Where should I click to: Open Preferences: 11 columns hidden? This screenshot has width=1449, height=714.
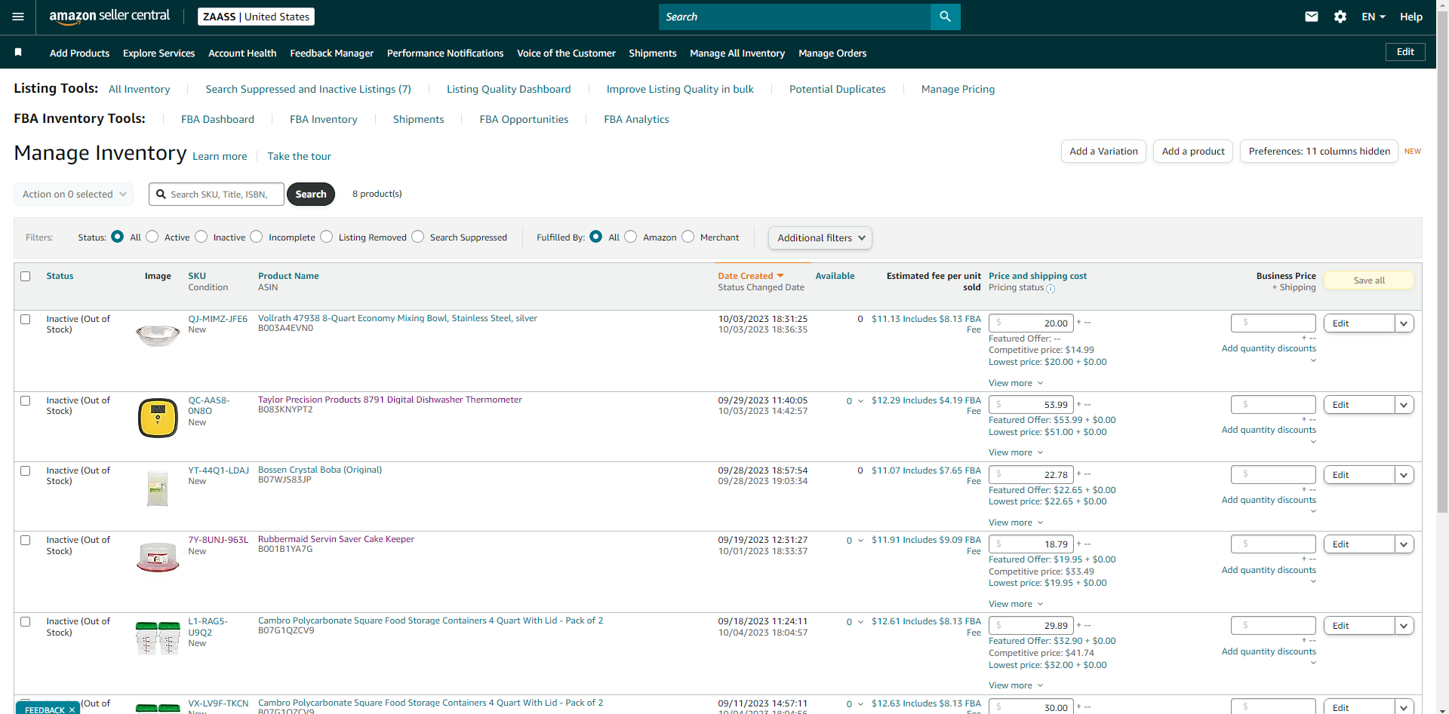[1319, 151]
